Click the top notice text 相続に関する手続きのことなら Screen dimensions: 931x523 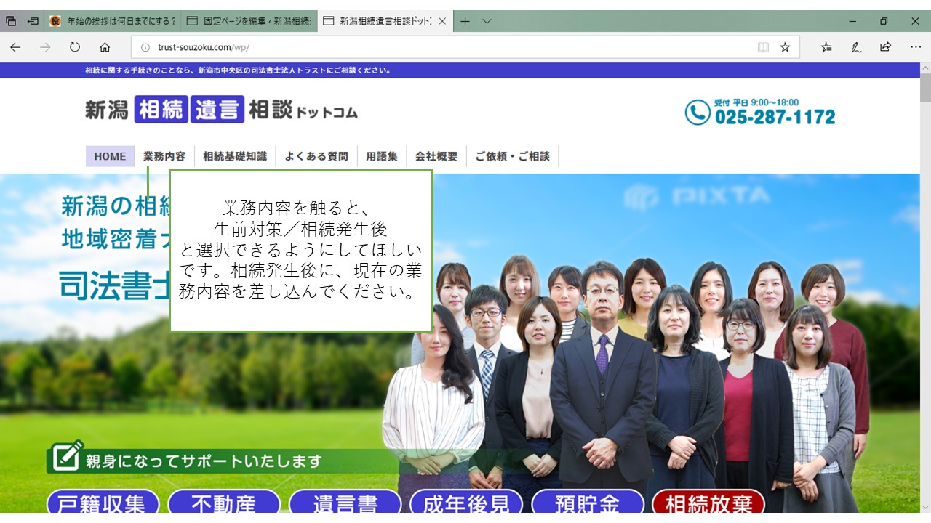tap(239, 70)
